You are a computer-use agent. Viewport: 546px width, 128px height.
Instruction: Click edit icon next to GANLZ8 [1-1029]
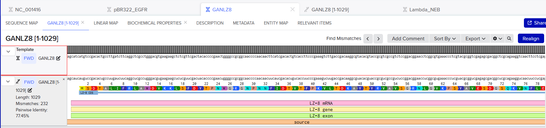(30, 90)
